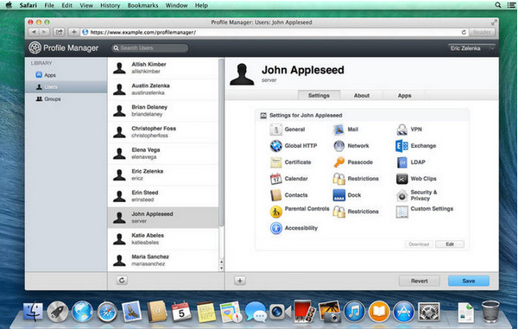Open the Accessibility settings icon
Screen dimensions: 518x329
point(276,228)
